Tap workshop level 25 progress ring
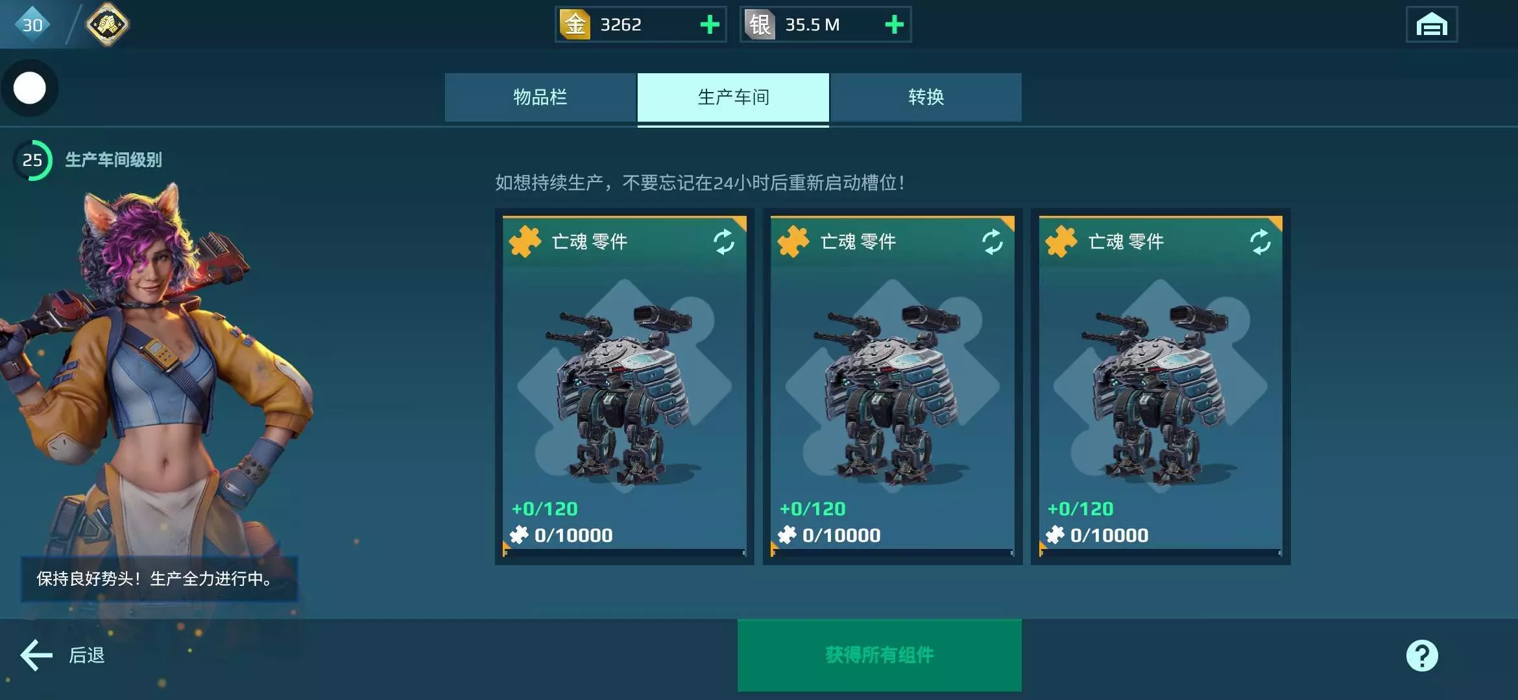 point(32,160)
